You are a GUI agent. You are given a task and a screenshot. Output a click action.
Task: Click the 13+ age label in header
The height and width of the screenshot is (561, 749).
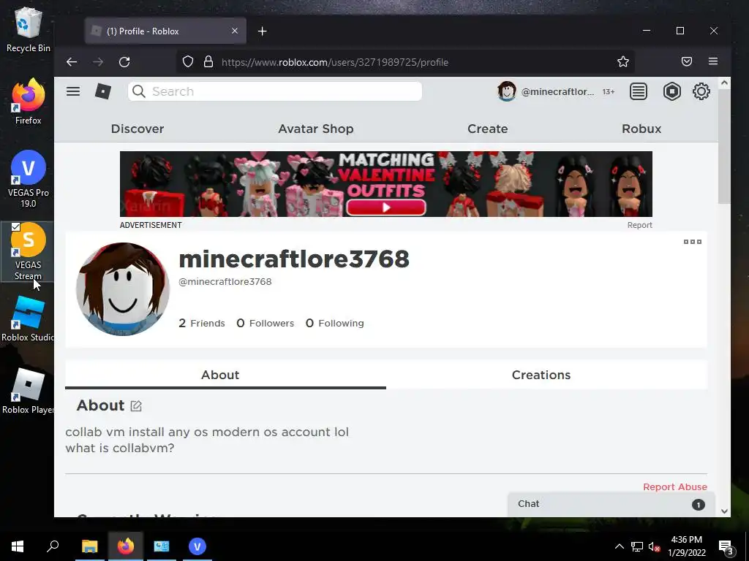(608, 91)
